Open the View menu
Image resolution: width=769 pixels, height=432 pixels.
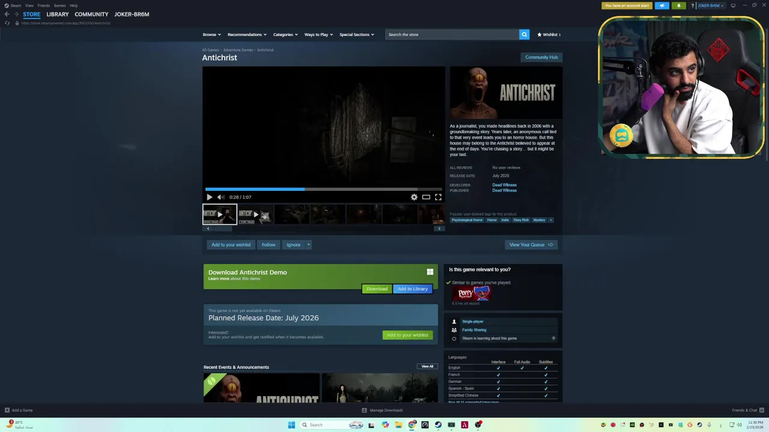[29, 5]
